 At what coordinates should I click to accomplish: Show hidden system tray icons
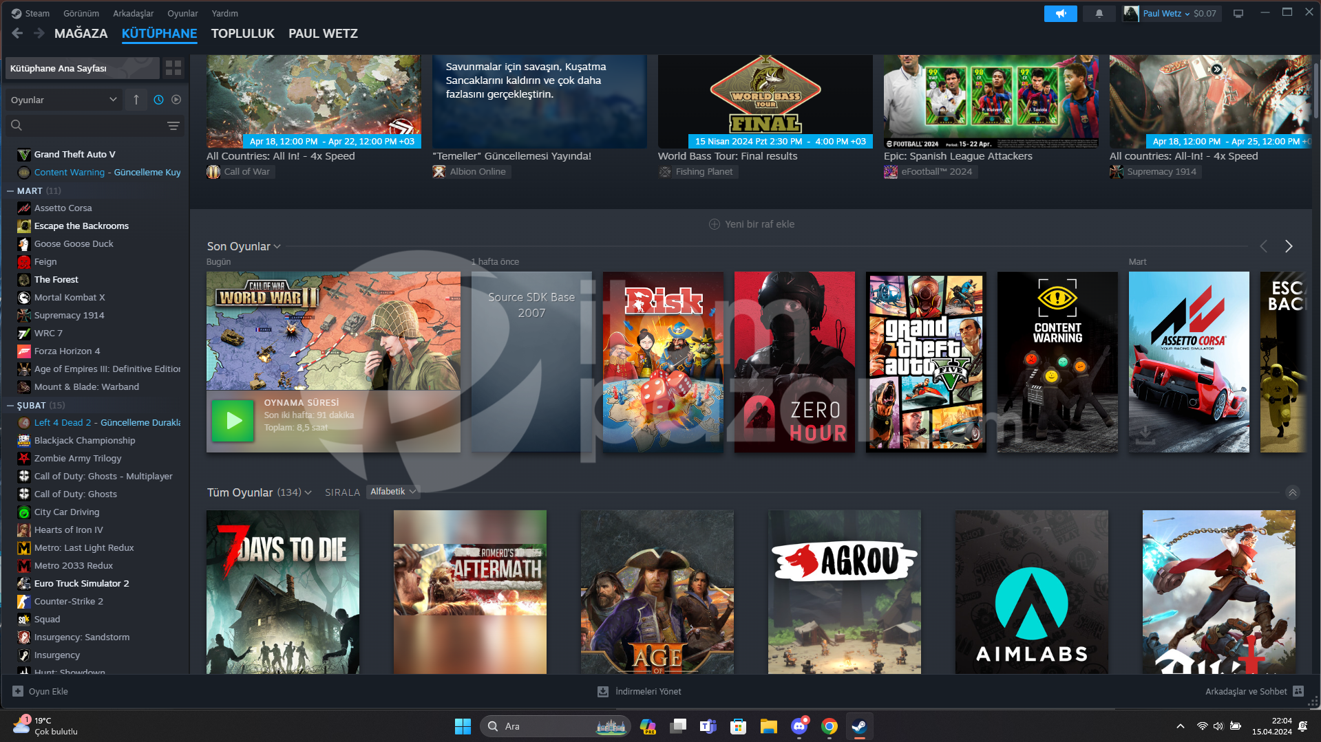1181,726
